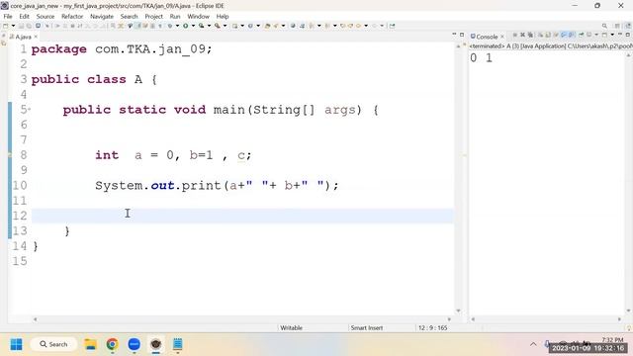This screenshot has width=633, height=356.
Task: Maximize the Console view
Action: click(627, 35)
